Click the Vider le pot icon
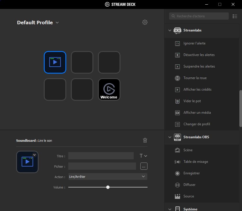 tap(177, 101)
